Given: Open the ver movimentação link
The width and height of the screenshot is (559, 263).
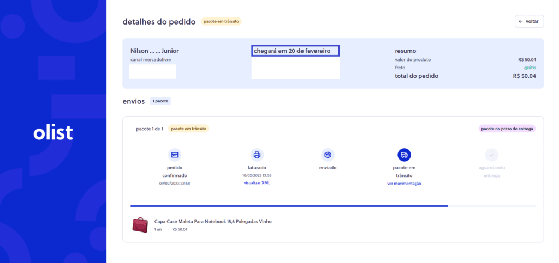Looking at the screenshot, I should (x=405, y=184).
